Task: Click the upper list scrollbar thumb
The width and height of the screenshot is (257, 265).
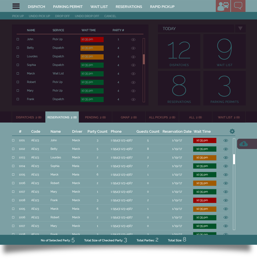Action: (144, 59)
